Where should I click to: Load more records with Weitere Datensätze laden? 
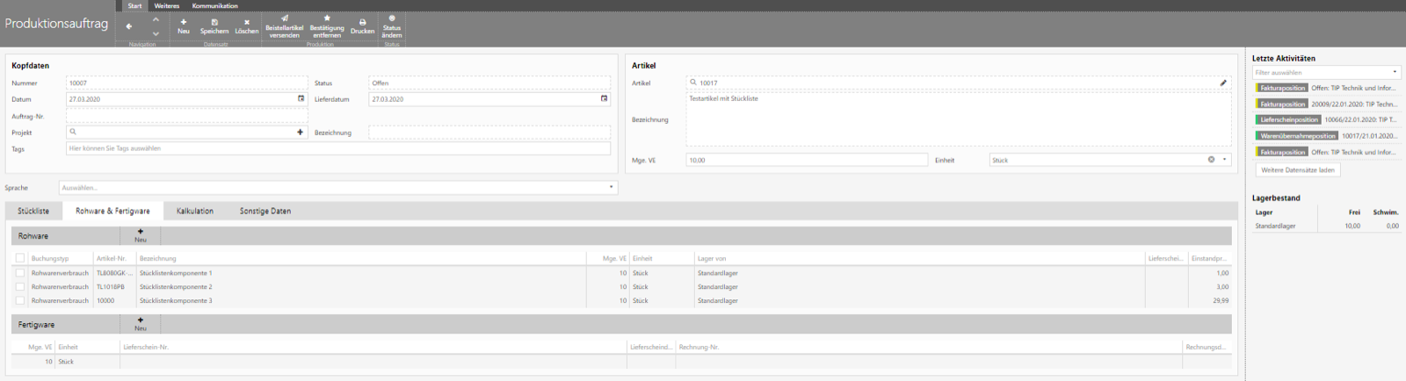pos(1298,169)
